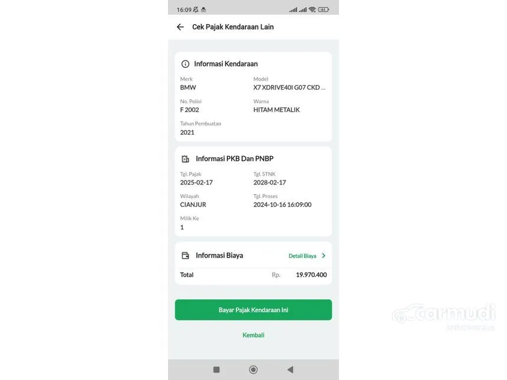Click the green Kembali link
Viewport: 507px width, 380px height.
click(253, 335)
